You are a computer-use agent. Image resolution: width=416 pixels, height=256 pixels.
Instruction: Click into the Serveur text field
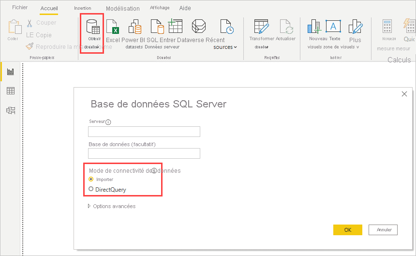point(144,132)
